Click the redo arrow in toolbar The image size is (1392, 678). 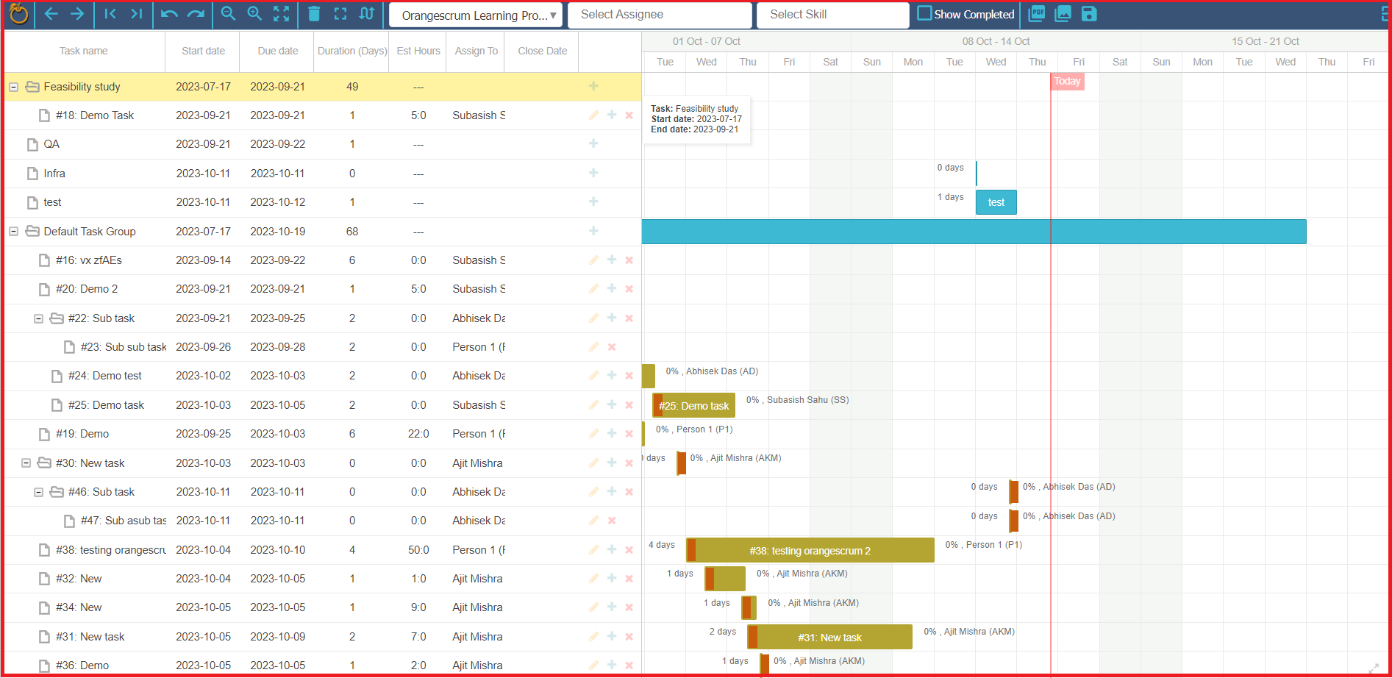[196, 14]
